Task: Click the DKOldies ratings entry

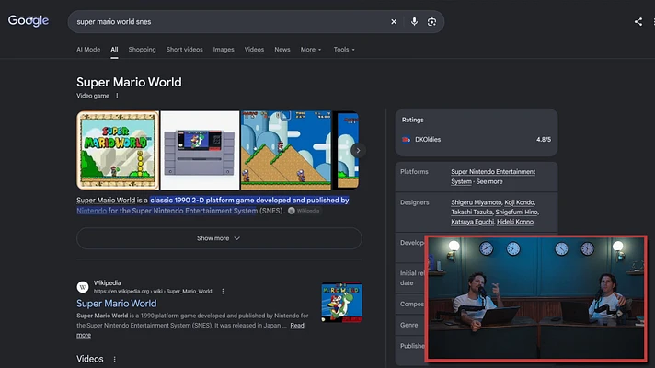Action: tap(477, 140)
